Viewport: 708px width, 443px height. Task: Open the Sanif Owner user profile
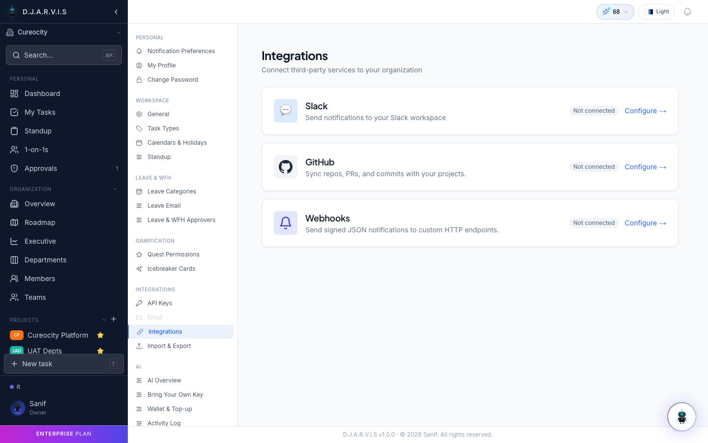click(64, 408)
